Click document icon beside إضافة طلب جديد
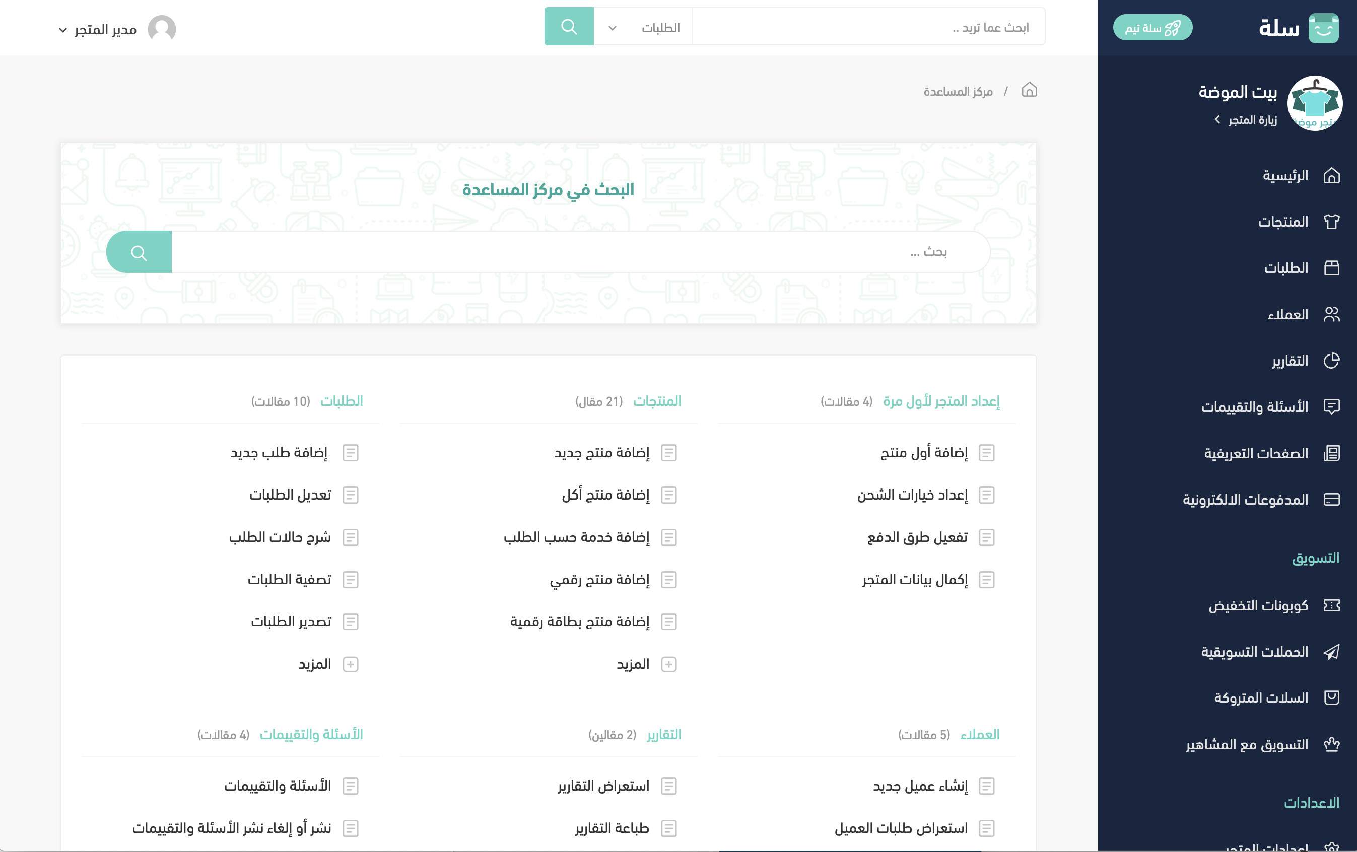Viewport: 1357px width, 852px height. click(x=351, y=453)
